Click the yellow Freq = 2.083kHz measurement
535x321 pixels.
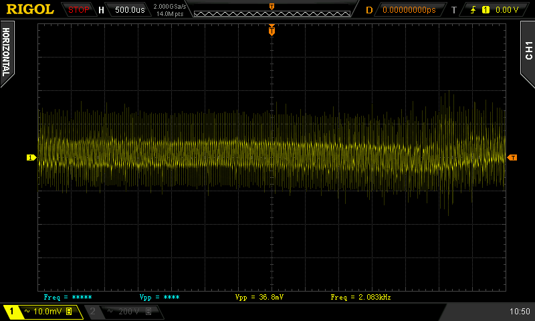coord(360,296)
